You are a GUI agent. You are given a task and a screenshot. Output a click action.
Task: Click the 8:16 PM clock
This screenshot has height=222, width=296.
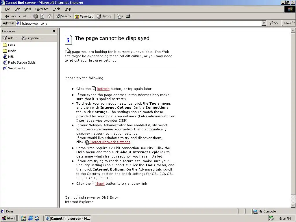[x=285, y=219]
